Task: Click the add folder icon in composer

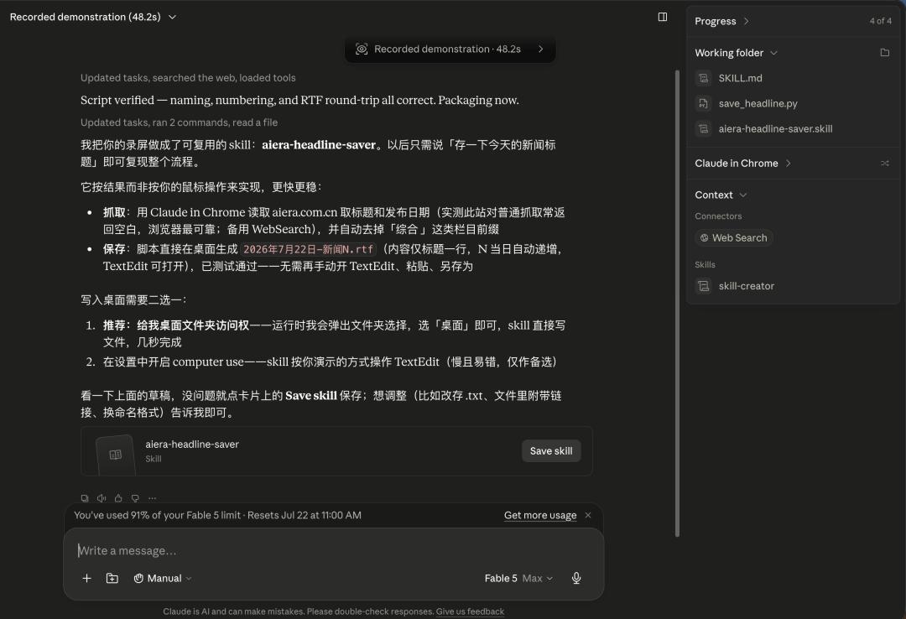Action: tap(112, 578)
